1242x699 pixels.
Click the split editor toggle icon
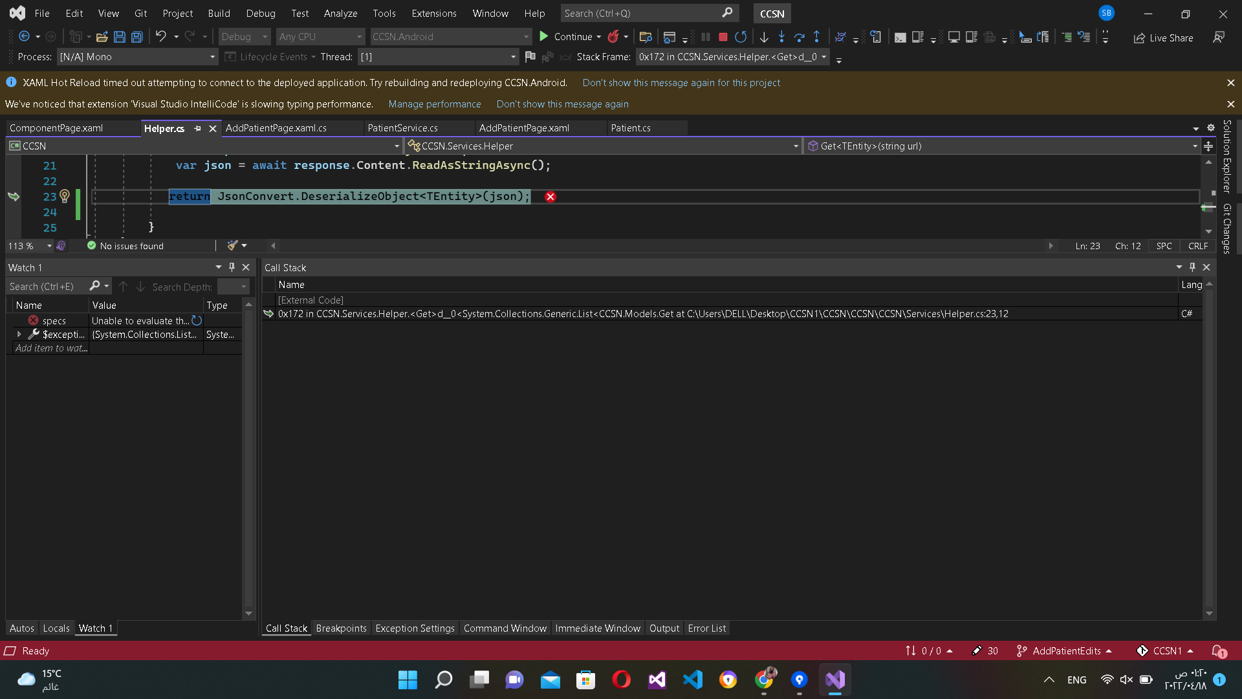pos(1208,146)
